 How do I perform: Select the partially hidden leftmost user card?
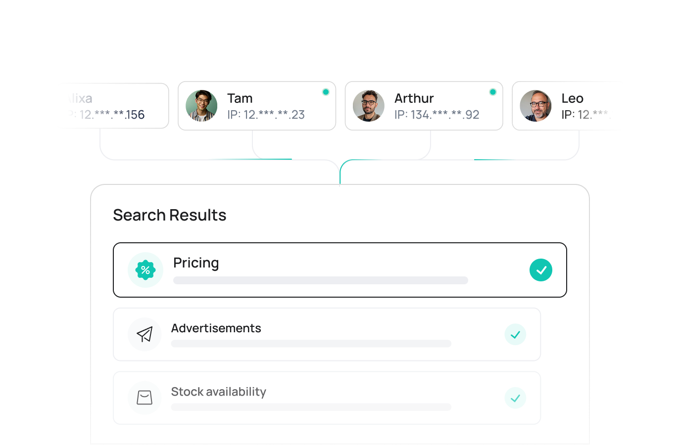click(112, 106)
